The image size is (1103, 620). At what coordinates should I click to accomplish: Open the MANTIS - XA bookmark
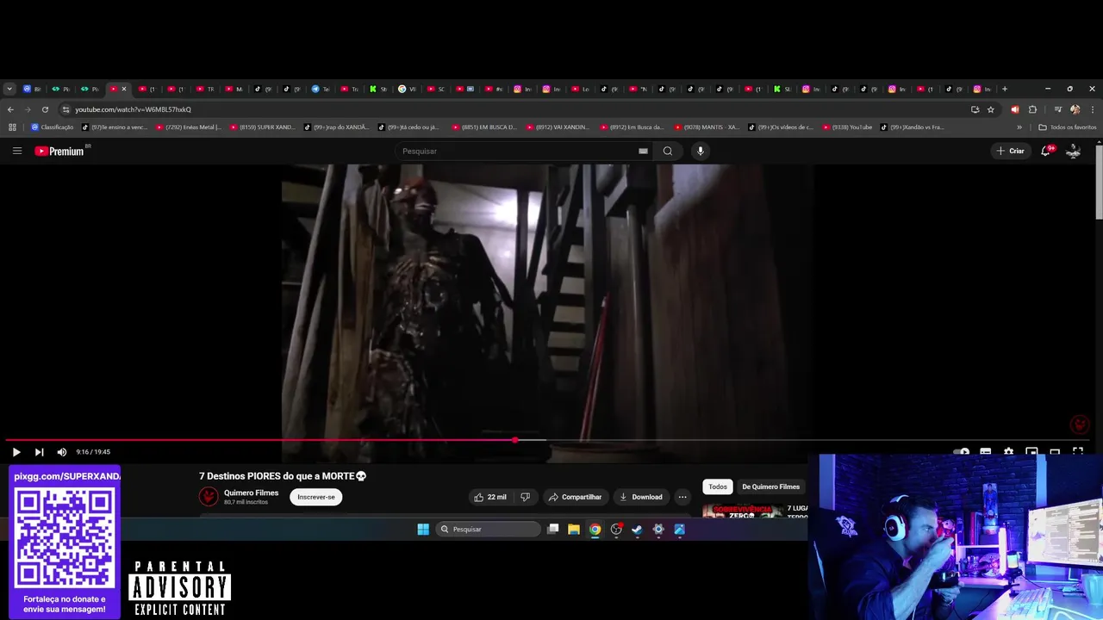tap(707, 127)
